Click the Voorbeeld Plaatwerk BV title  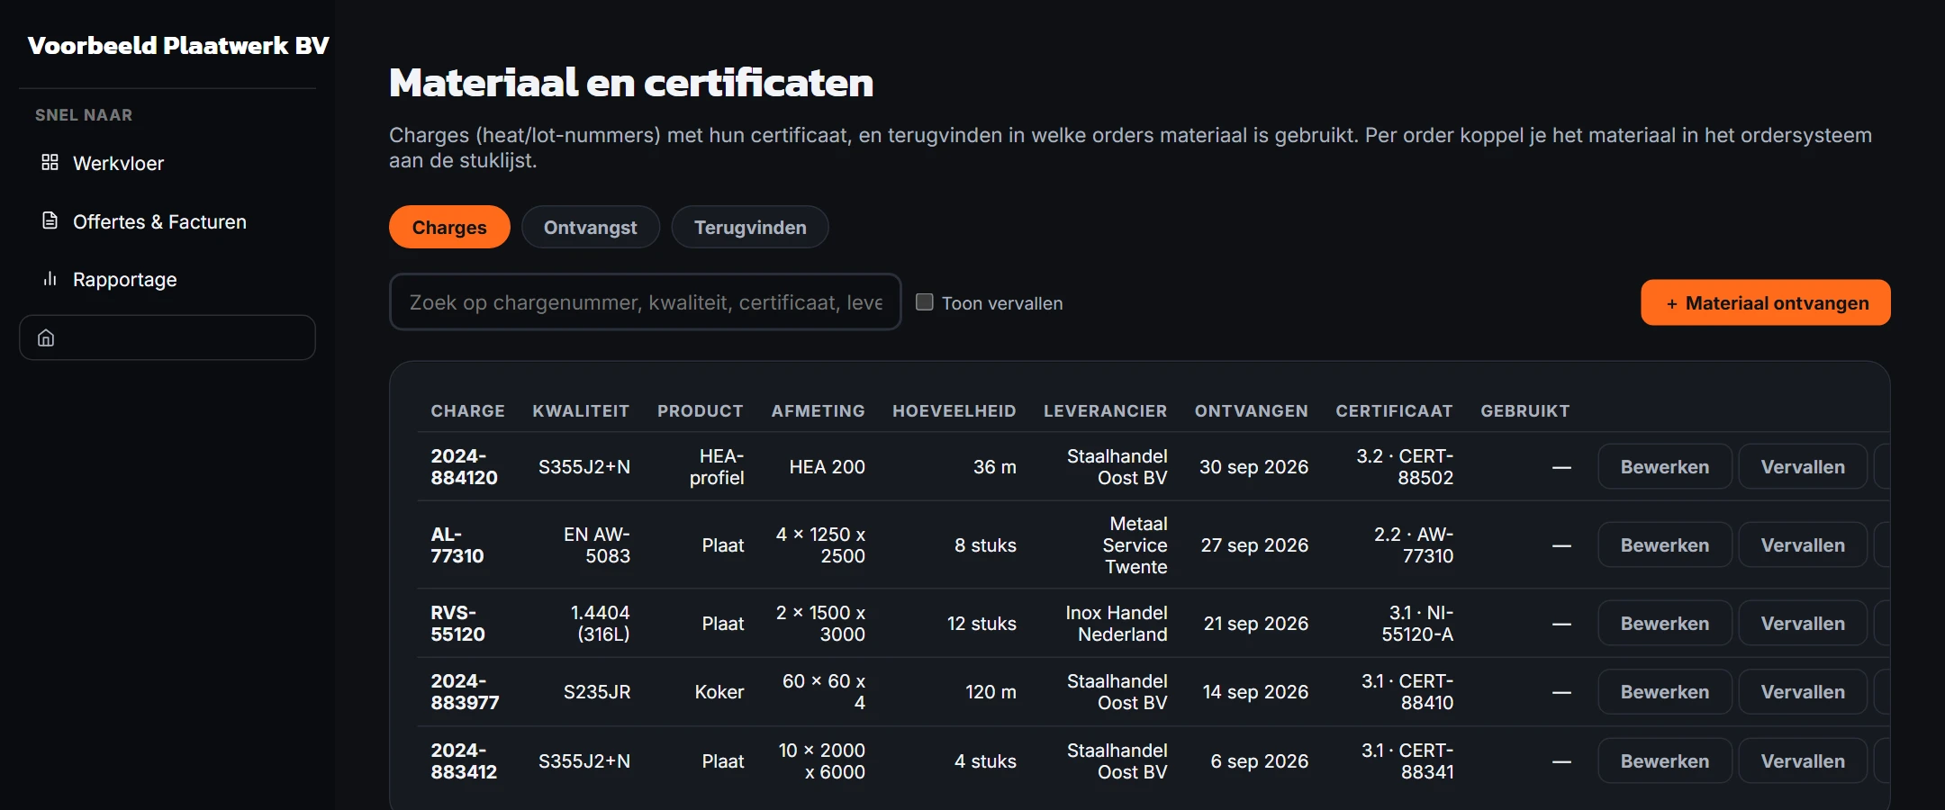click(x=178, y=46)
